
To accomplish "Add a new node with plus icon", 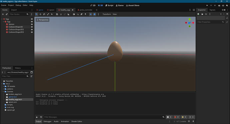I will 3,14.
